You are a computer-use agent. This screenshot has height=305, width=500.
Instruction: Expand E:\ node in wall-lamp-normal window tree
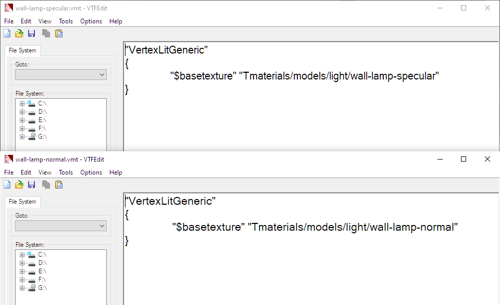tap(22, 271)
